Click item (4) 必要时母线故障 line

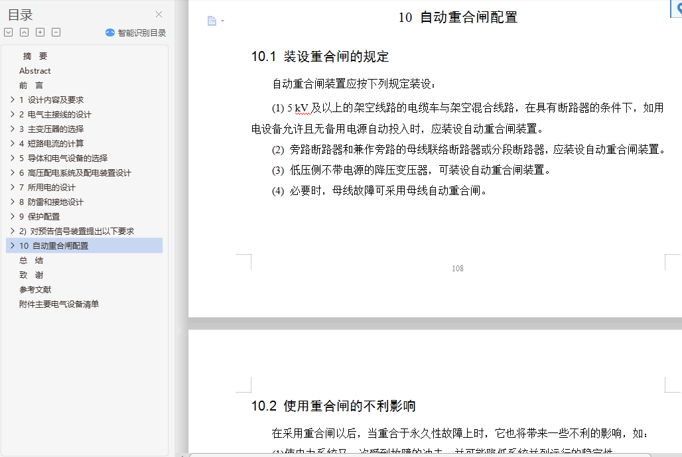pos(379,190)
